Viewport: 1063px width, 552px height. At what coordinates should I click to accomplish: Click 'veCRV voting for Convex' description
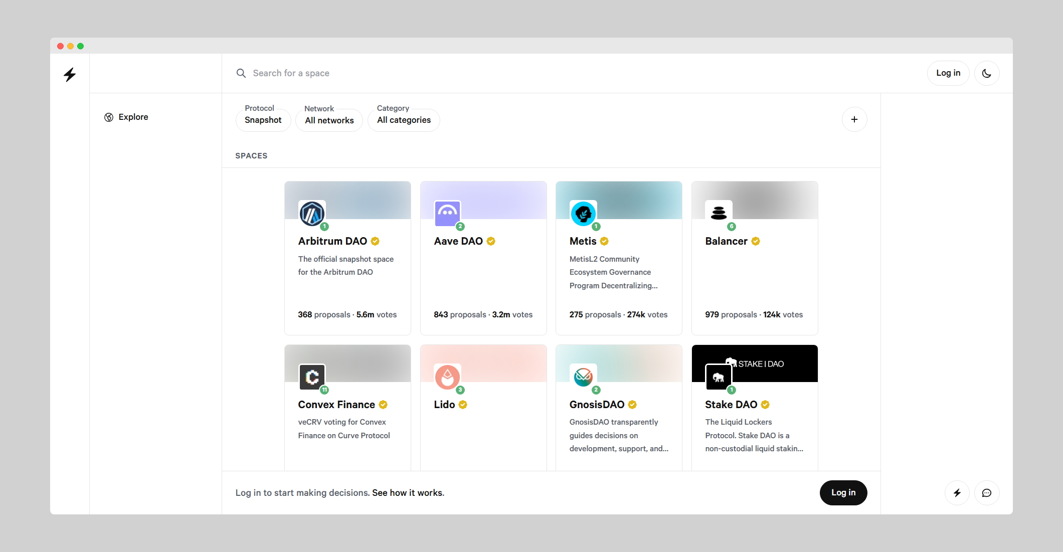tap(344, 429)
